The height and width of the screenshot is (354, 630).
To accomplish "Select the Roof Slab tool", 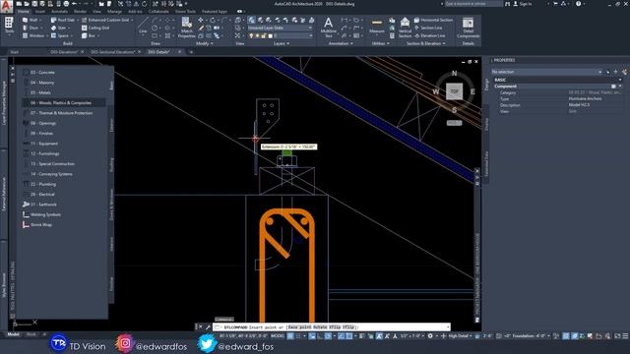I will click(x=63, y=20).
